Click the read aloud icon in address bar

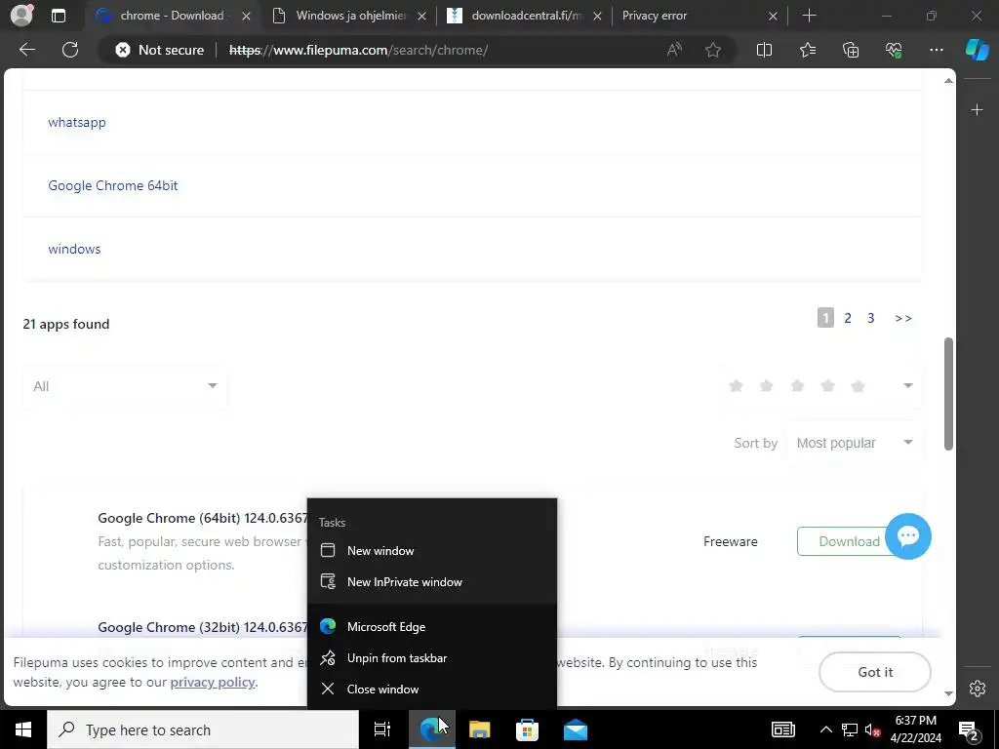tap(674, 50)
